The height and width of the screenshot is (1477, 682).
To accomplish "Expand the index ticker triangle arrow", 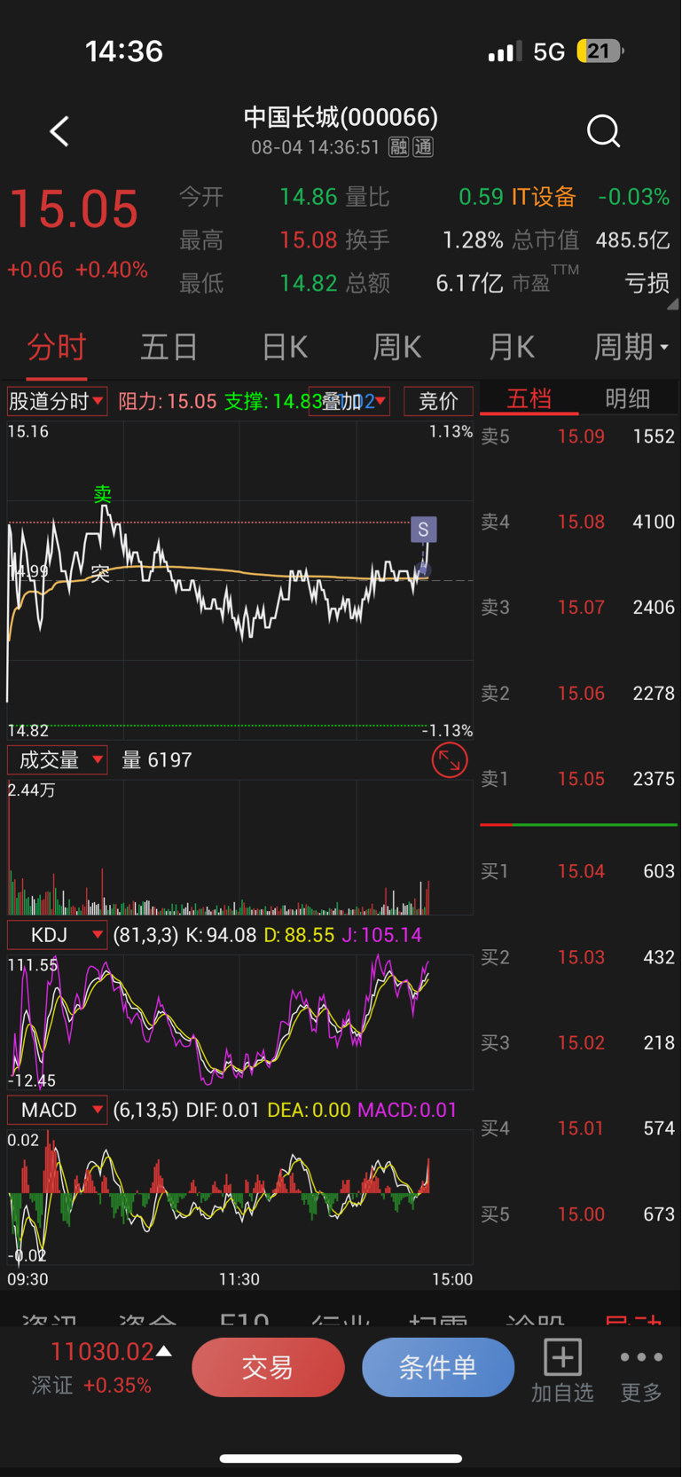I will (164, 1352).
